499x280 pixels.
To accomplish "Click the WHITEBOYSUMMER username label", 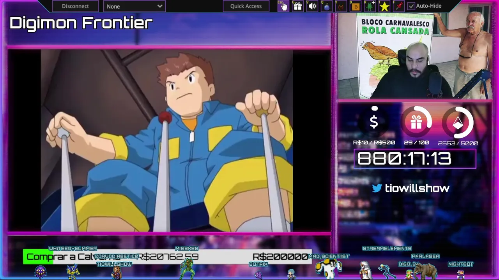I will tap(73, 248).
